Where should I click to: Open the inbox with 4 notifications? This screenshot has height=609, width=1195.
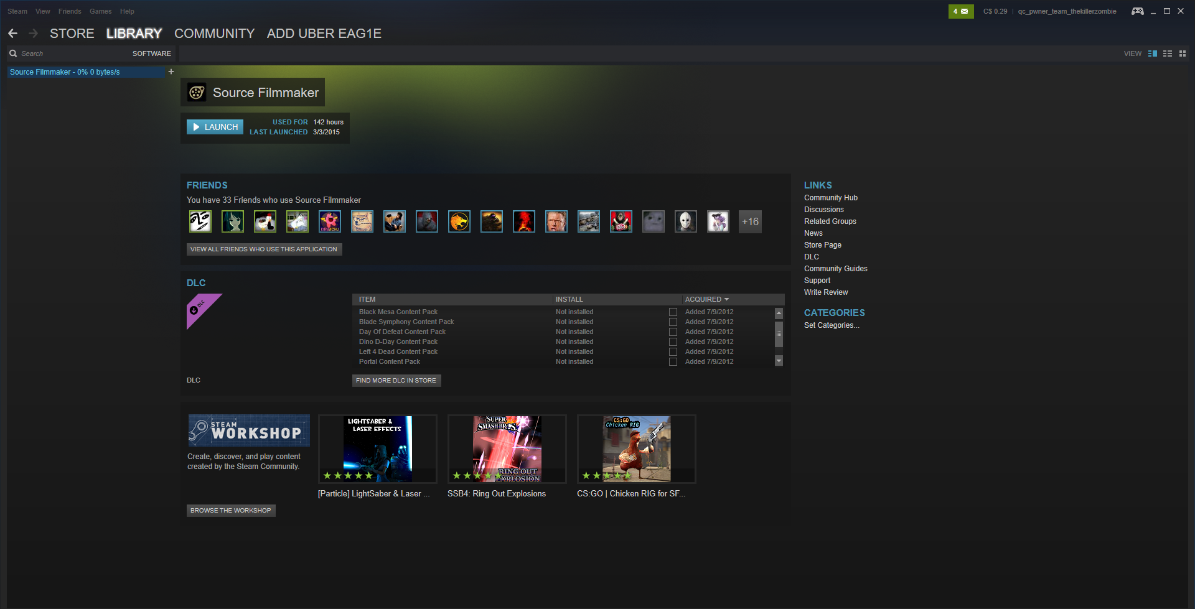point(961,11)
